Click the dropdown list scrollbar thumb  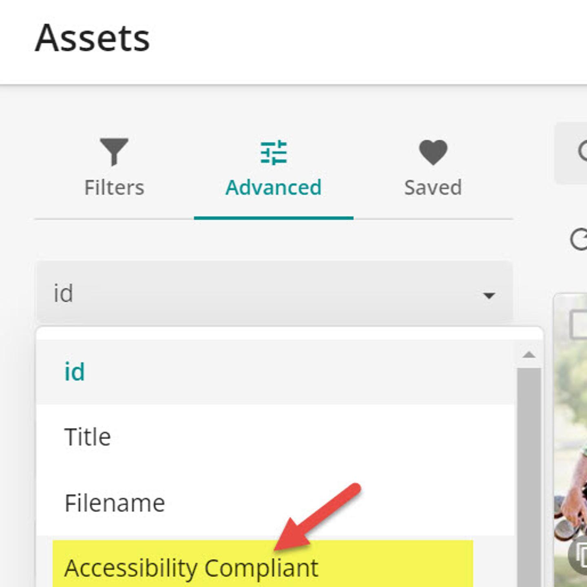tap(529, 469)
